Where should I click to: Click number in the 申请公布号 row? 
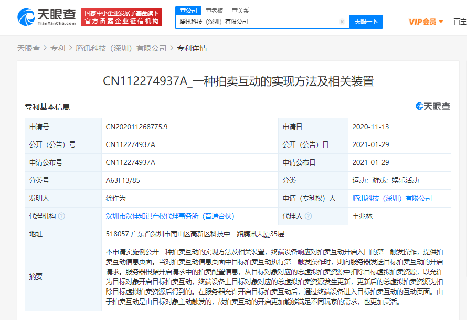pos(130,162)
